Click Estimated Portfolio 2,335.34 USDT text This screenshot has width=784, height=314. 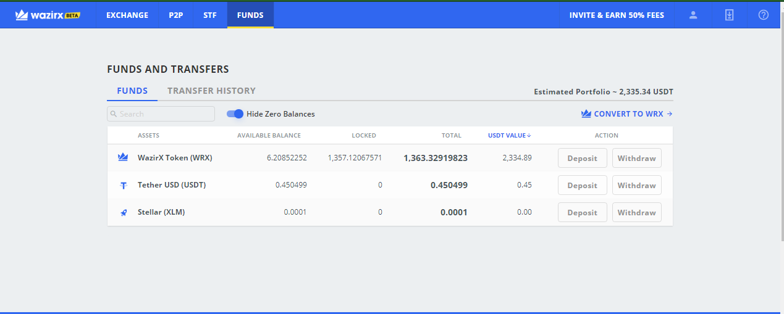604,92
